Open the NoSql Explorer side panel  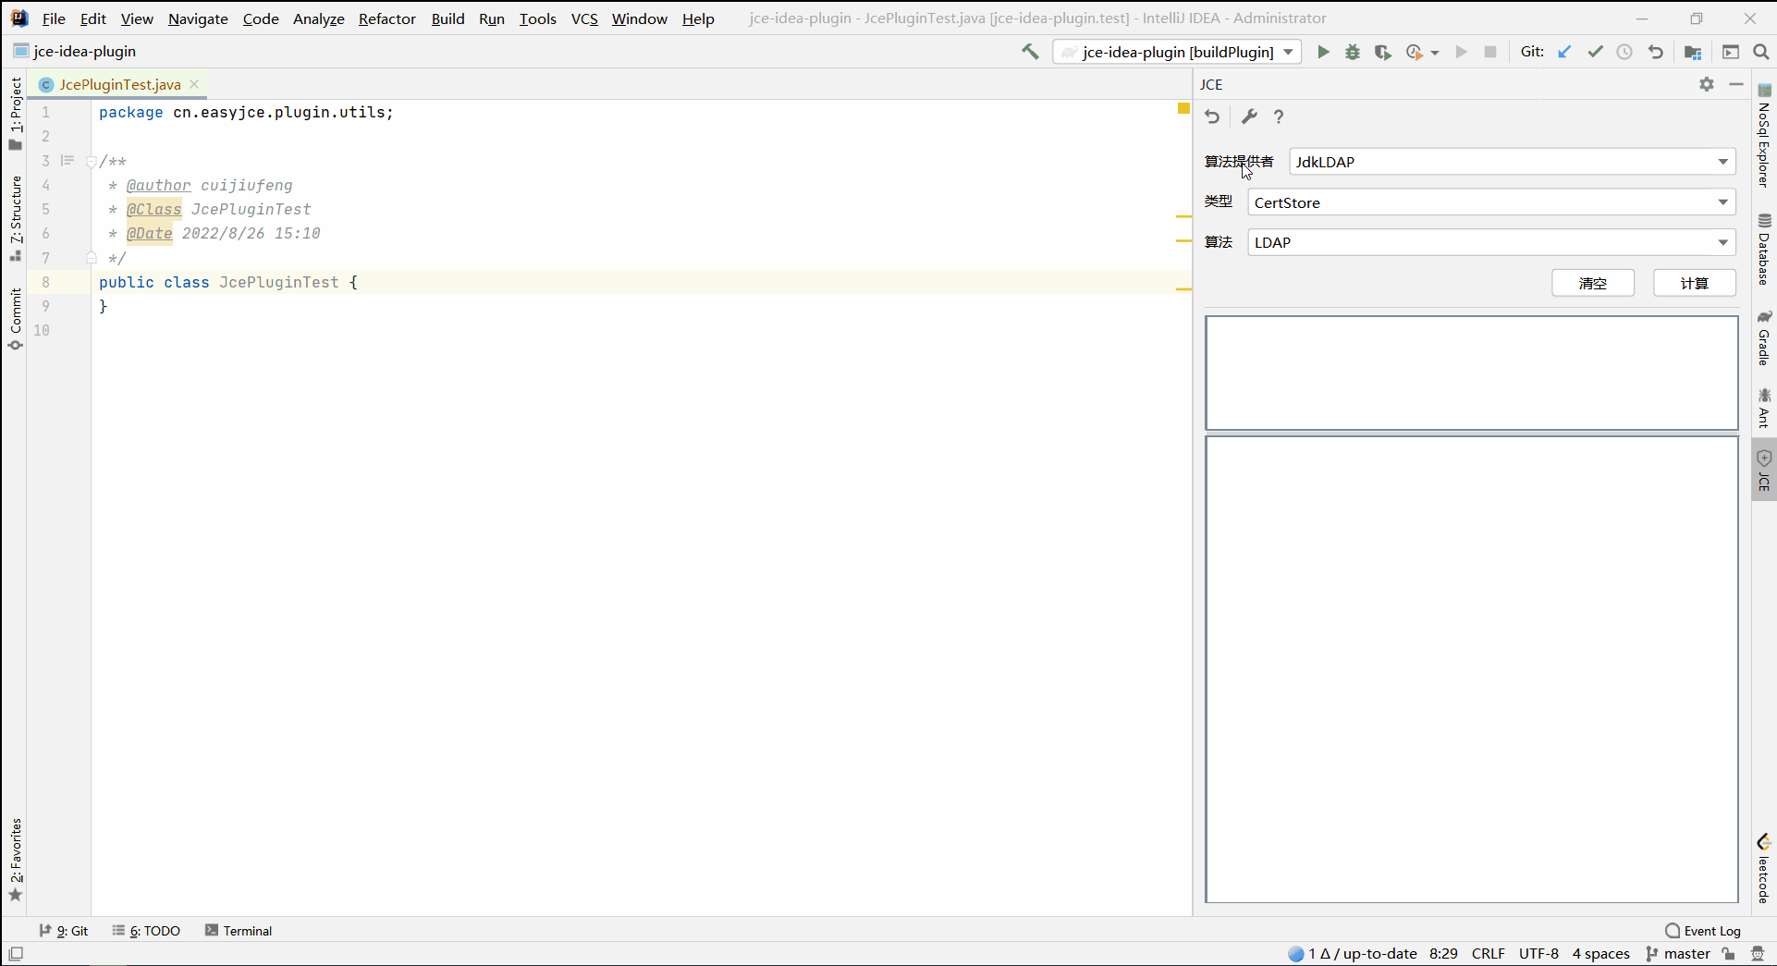(1764, 136)
